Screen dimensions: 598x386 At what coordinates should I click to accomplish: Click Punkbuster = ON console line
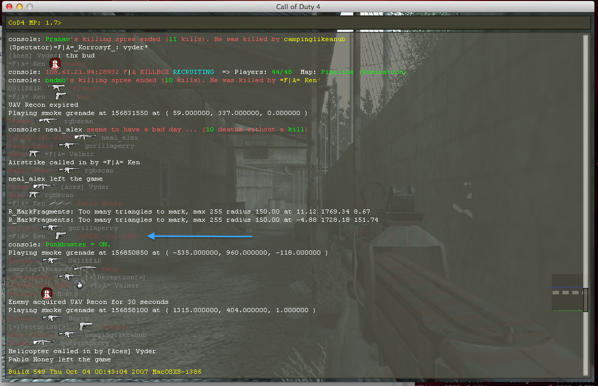(x=59, y=244)
